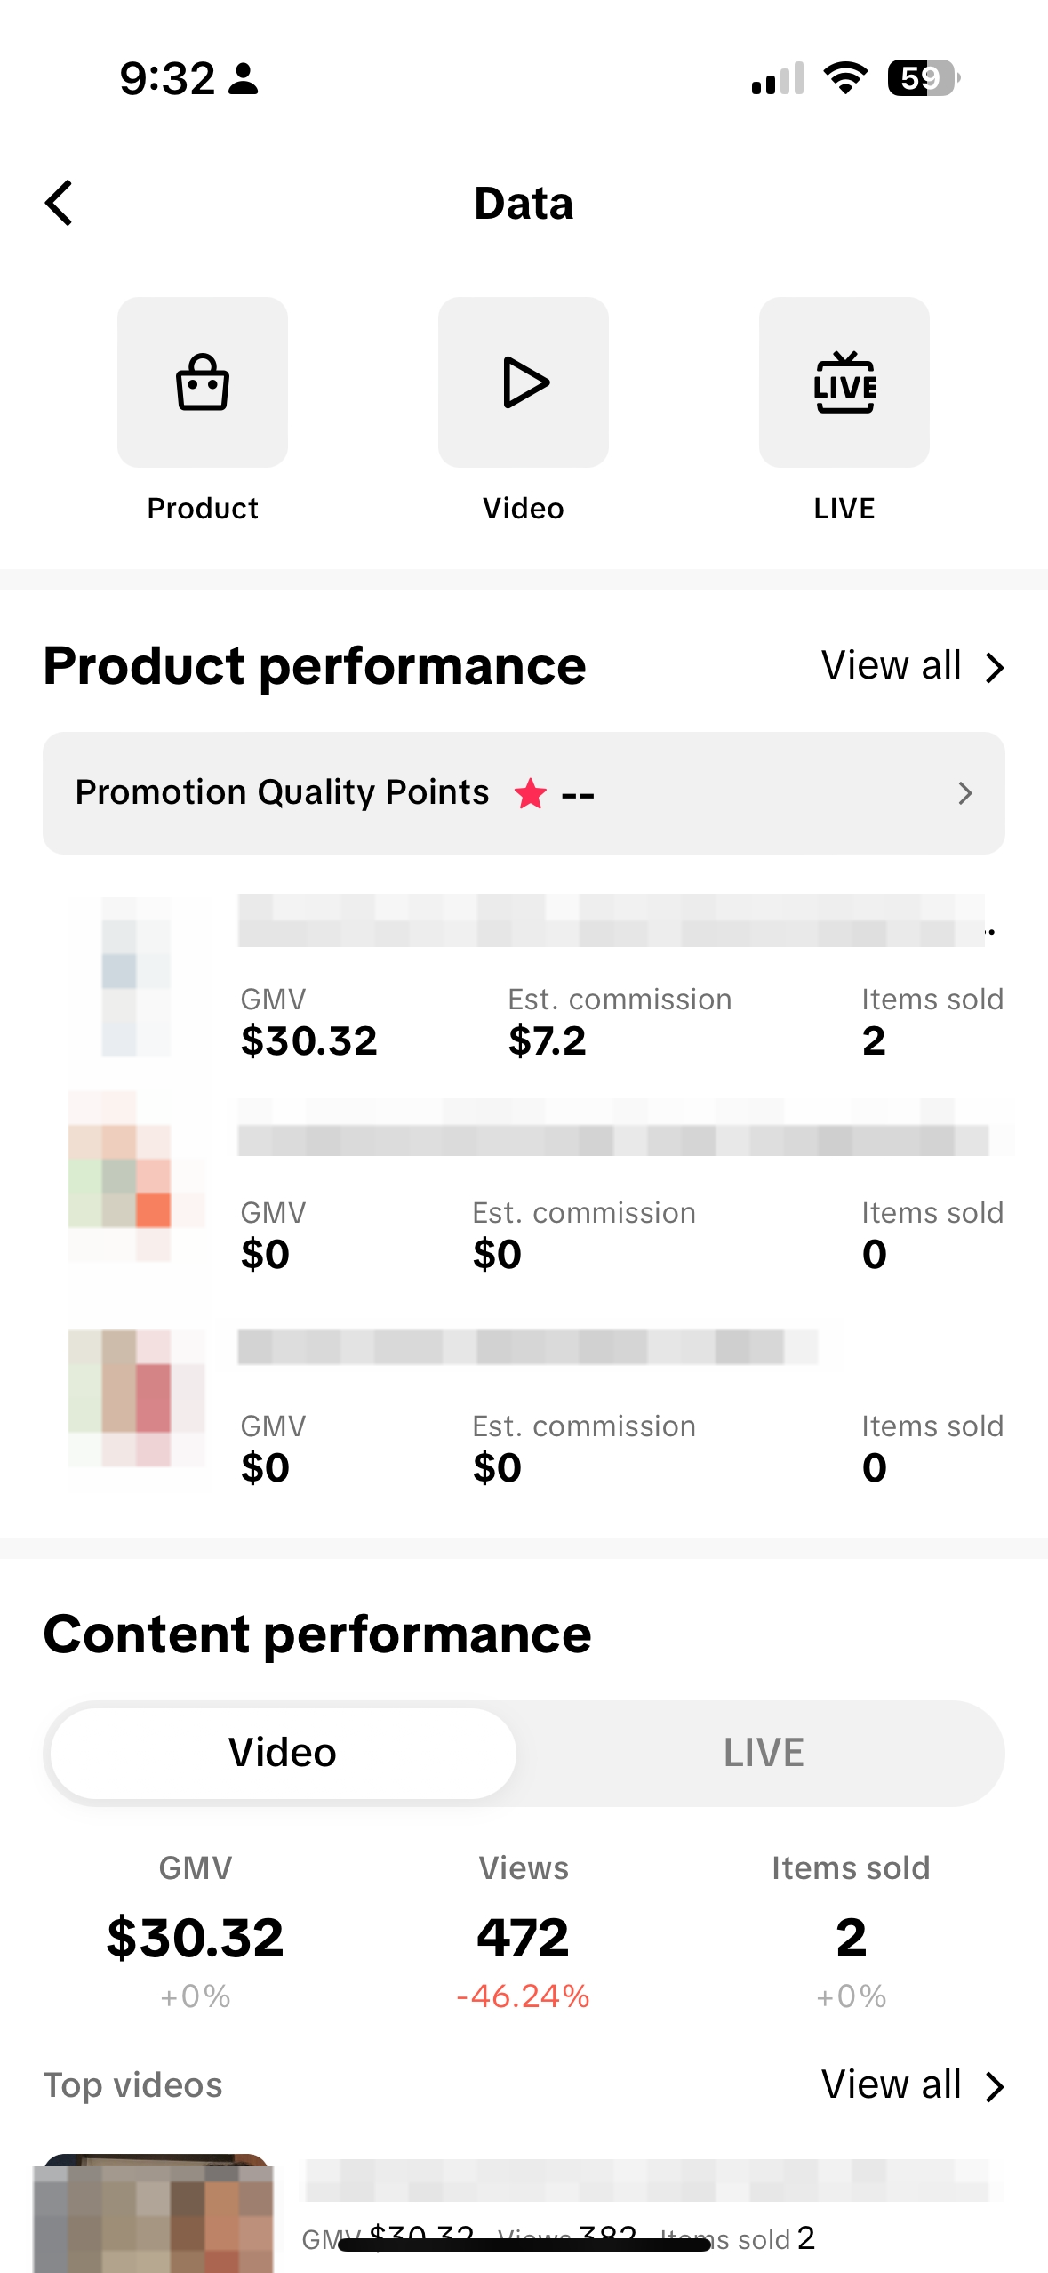Select the Product label under the icons
This screenshot has height=2273, width=1048.
pyautogui.click(x=203, y=509)
